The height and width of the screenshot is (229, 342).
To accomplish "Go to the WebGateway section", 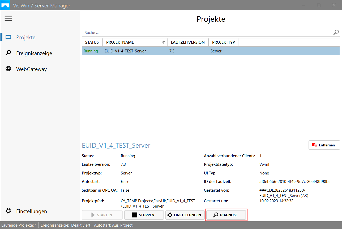I will click(31, 69).
